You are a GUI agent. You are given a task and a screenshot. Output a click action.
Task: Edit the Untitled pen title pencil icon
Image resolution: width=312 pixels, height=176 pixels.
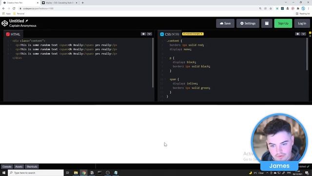point(27,21)
